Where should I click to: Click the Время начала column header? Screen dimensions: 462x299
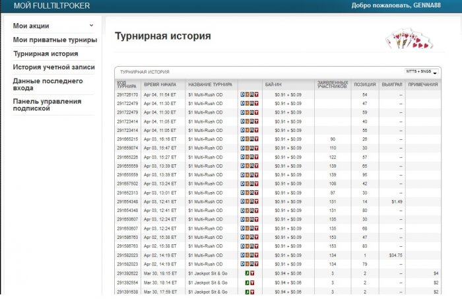[160, 84]
